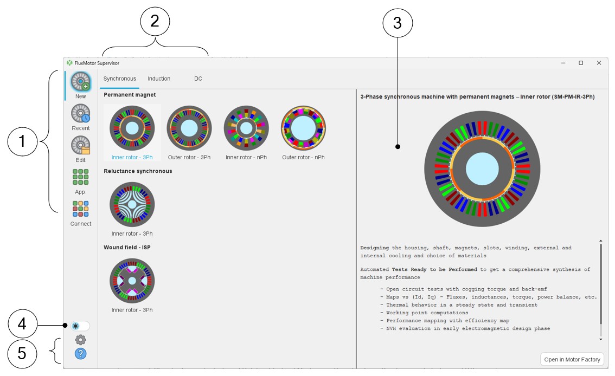The image size is (615, 376).
Task: Select Permanent magnet Outer rotor - 3Ph machine
Action: [x=189, y=133]
